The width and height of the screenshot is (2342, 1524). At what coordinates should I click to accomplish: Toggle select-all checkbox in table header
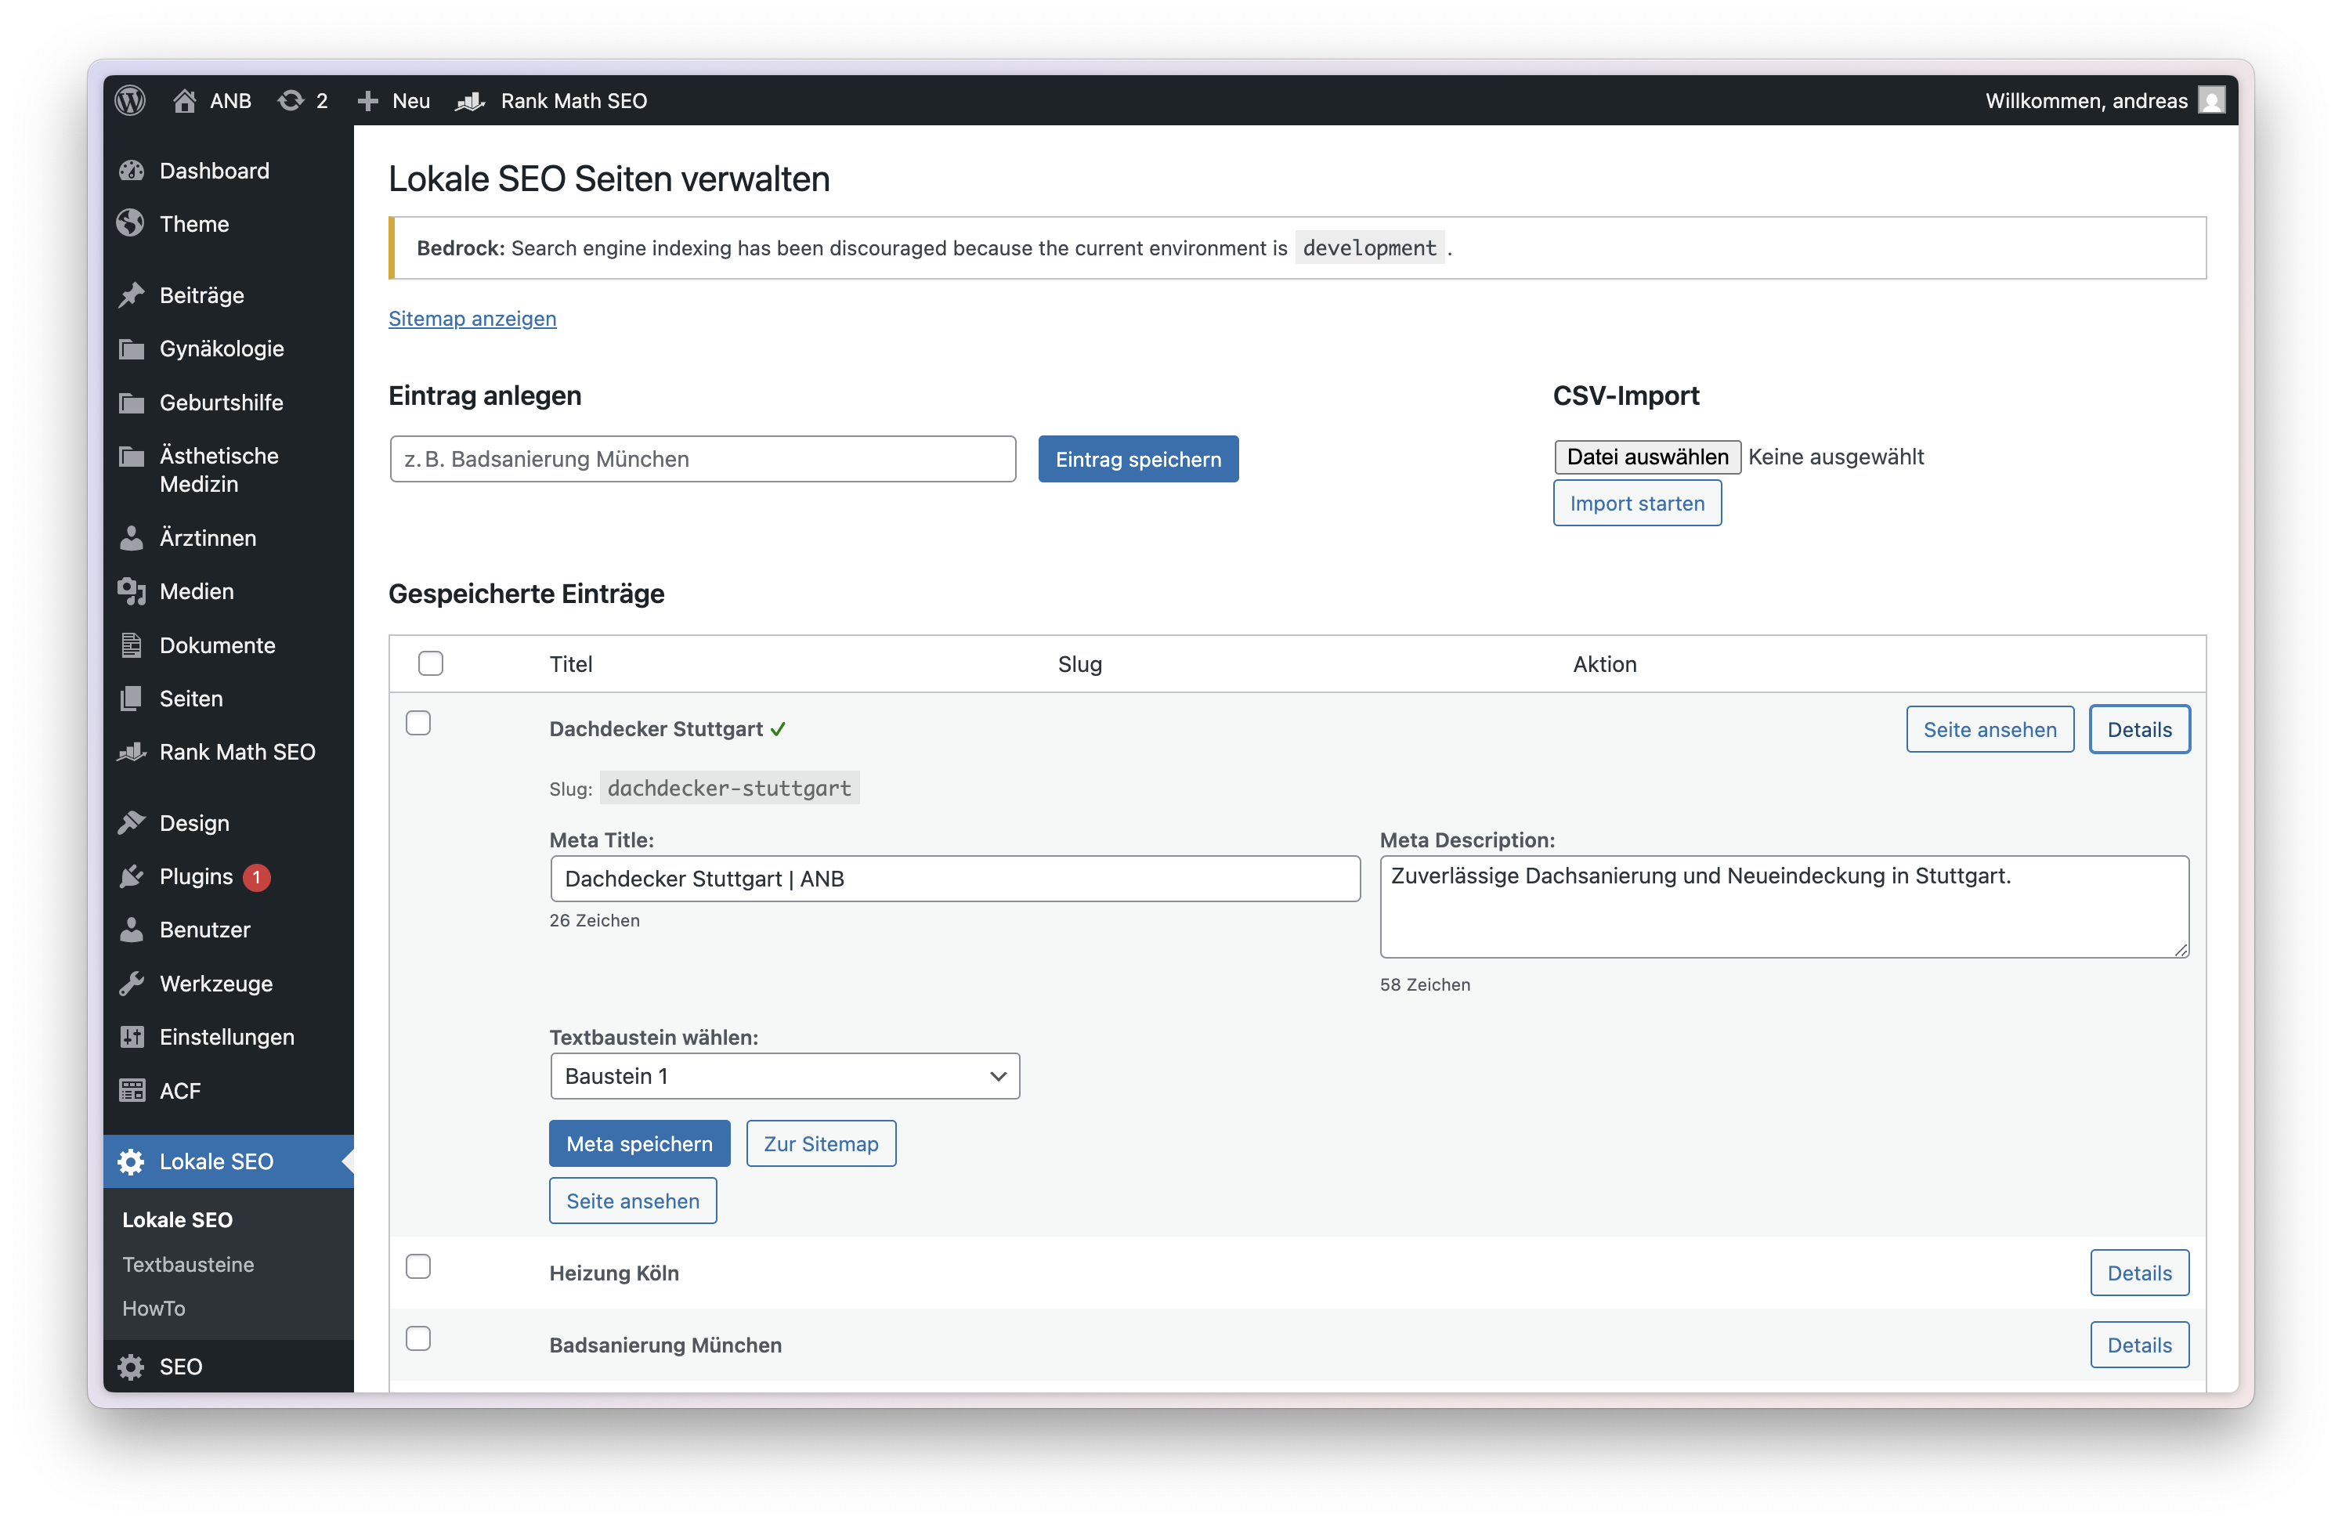(x=431, y=664)
